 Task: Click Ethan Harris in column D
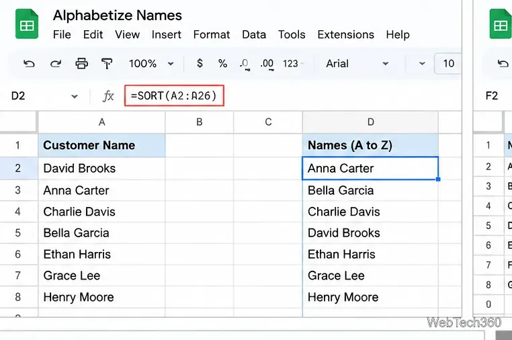click(370, 254)
